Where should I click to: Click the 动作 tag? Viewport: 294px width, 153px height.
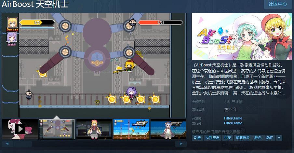tap(270, 138)
